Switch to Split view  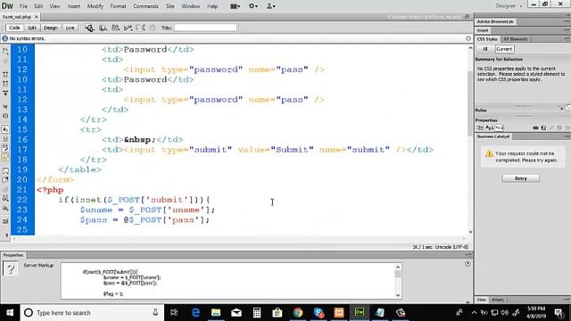click(x=32, y=28)
